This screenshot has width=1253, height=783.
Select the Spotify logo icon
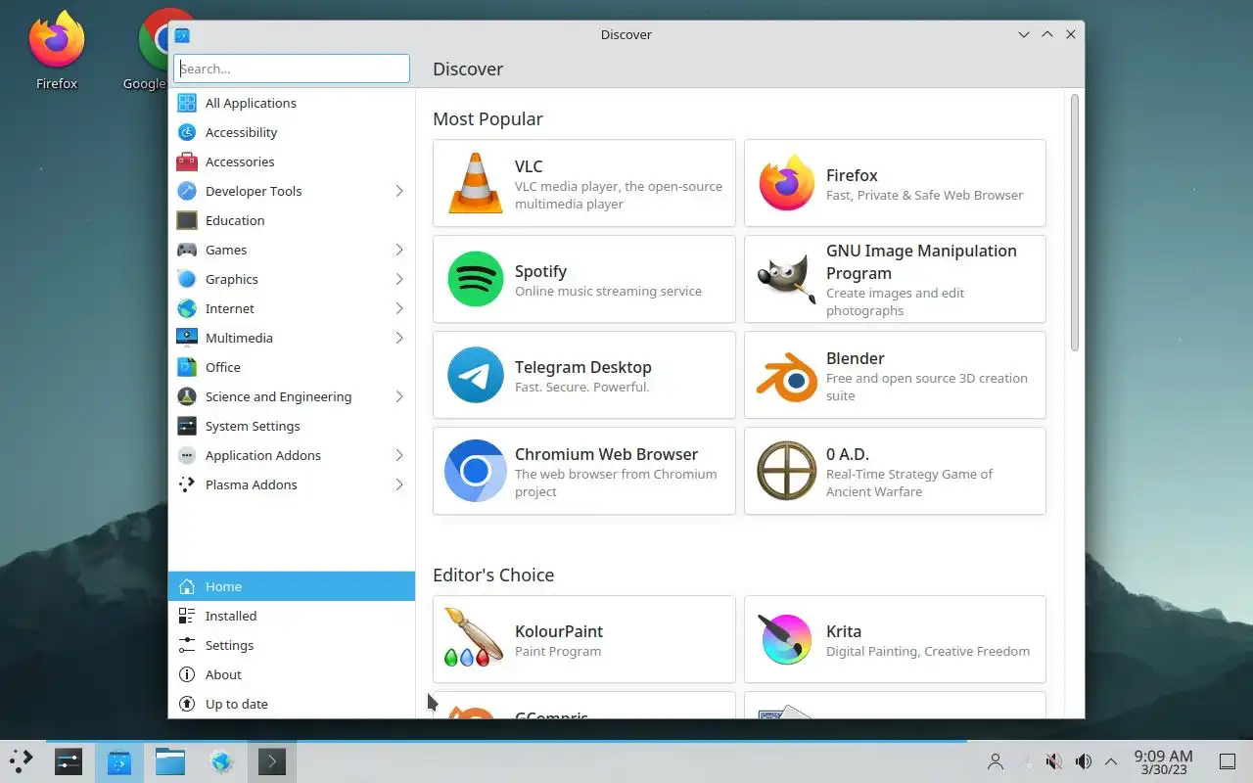[475, 279]
